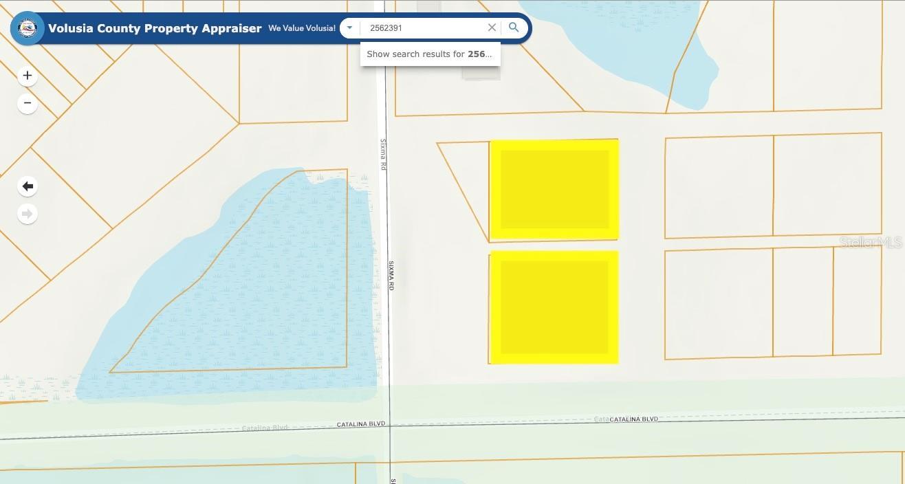Go to next map extent arrow
Screen dimensions: 905x484
tap(28, 214)
